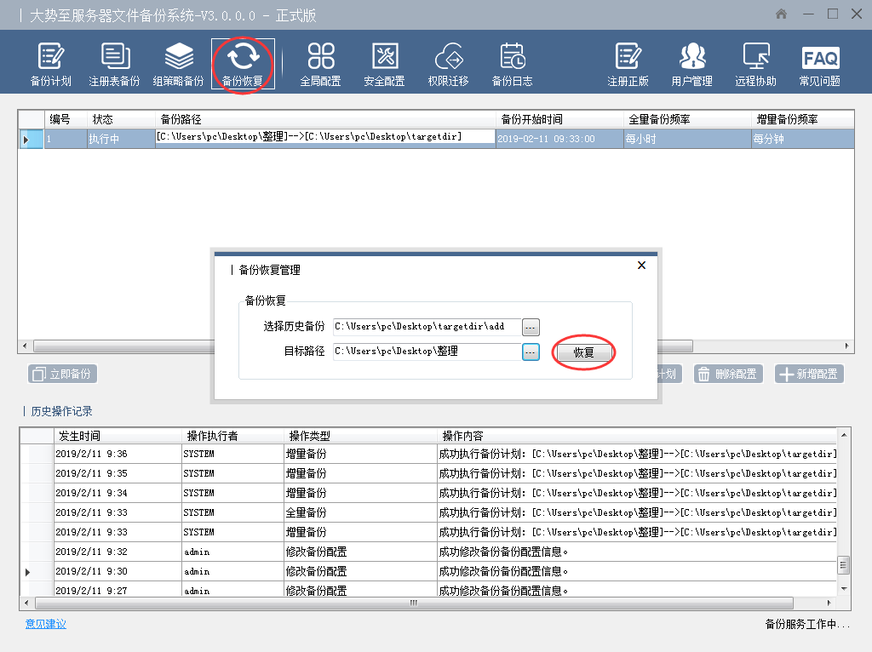Click the 目标路径 text field
872x652 pixels.
(x=426, y=352)
